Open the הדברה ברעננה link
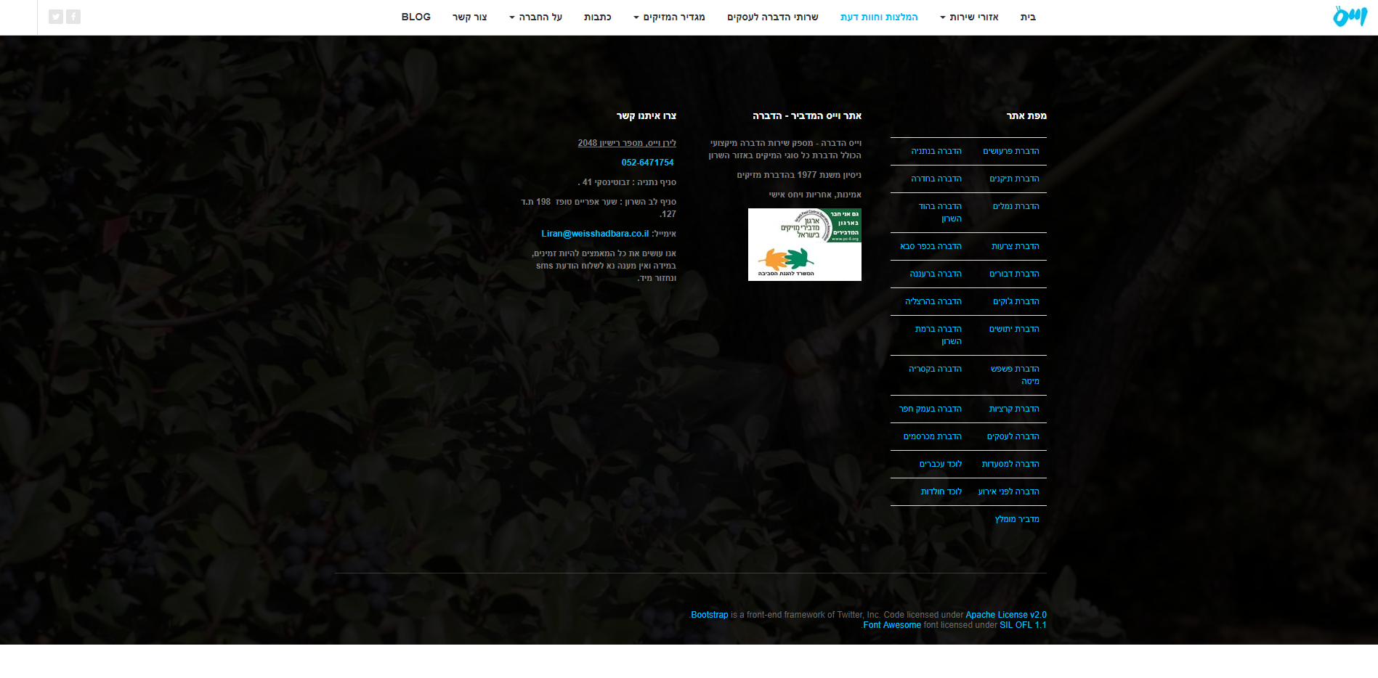1378x678 pixels. (x=936, y=274)
